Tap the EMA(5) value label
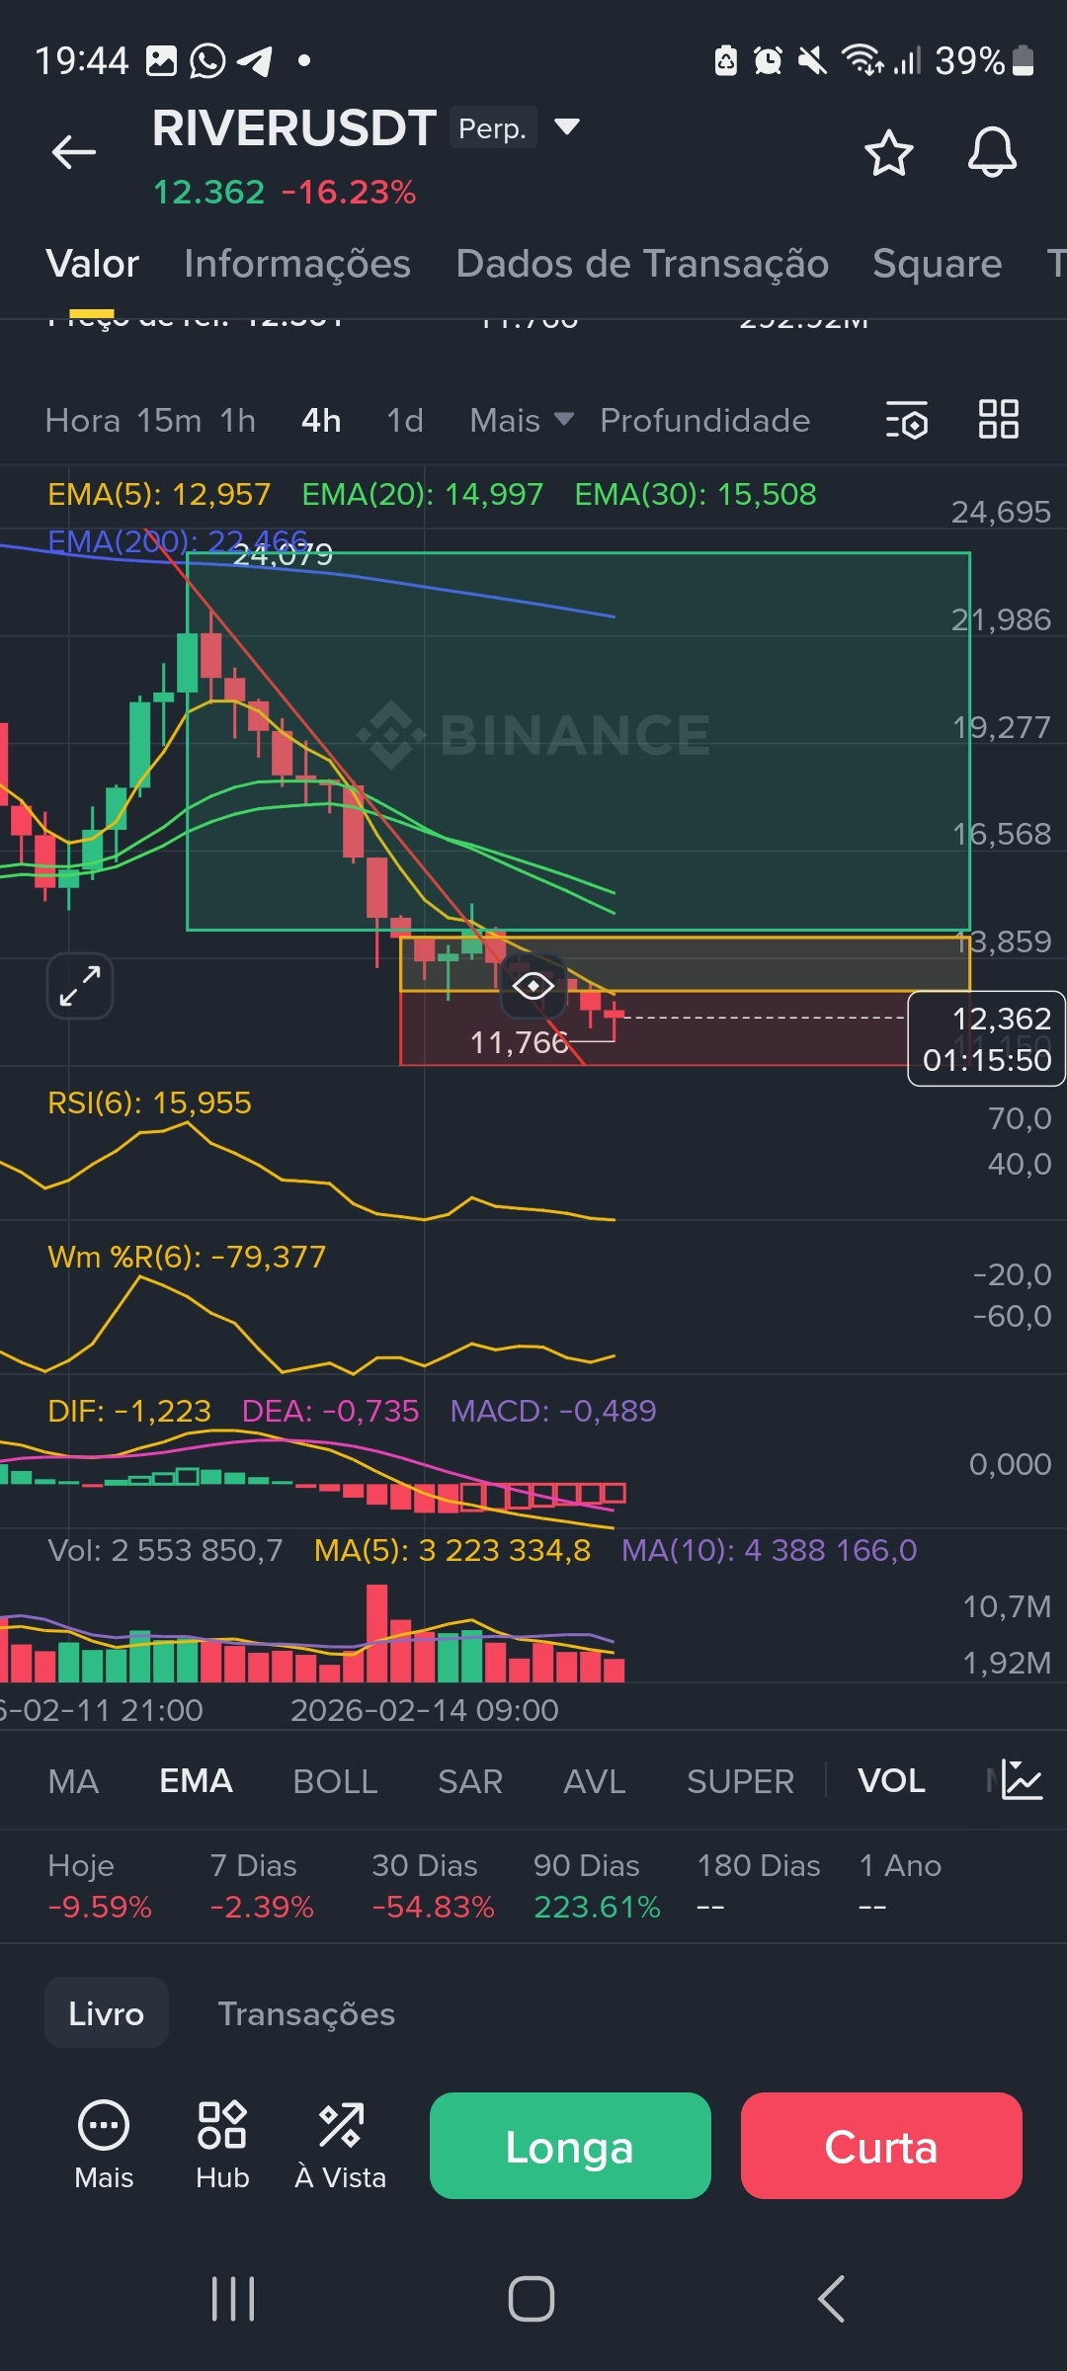This screenshot has width=1067, height=2371. (x=159, y=494)
